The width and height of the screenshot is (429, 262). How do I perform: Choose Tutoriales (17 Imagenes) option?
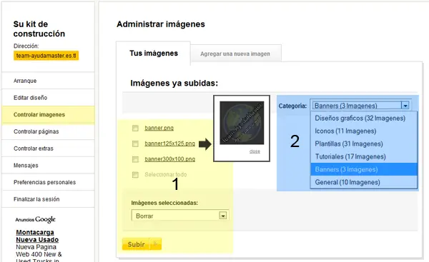[364, 156]
